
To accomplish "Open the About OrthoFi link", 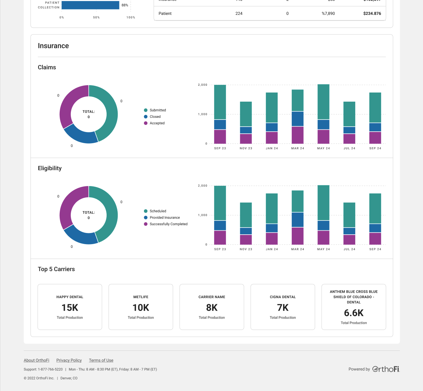I will point(36,360).
